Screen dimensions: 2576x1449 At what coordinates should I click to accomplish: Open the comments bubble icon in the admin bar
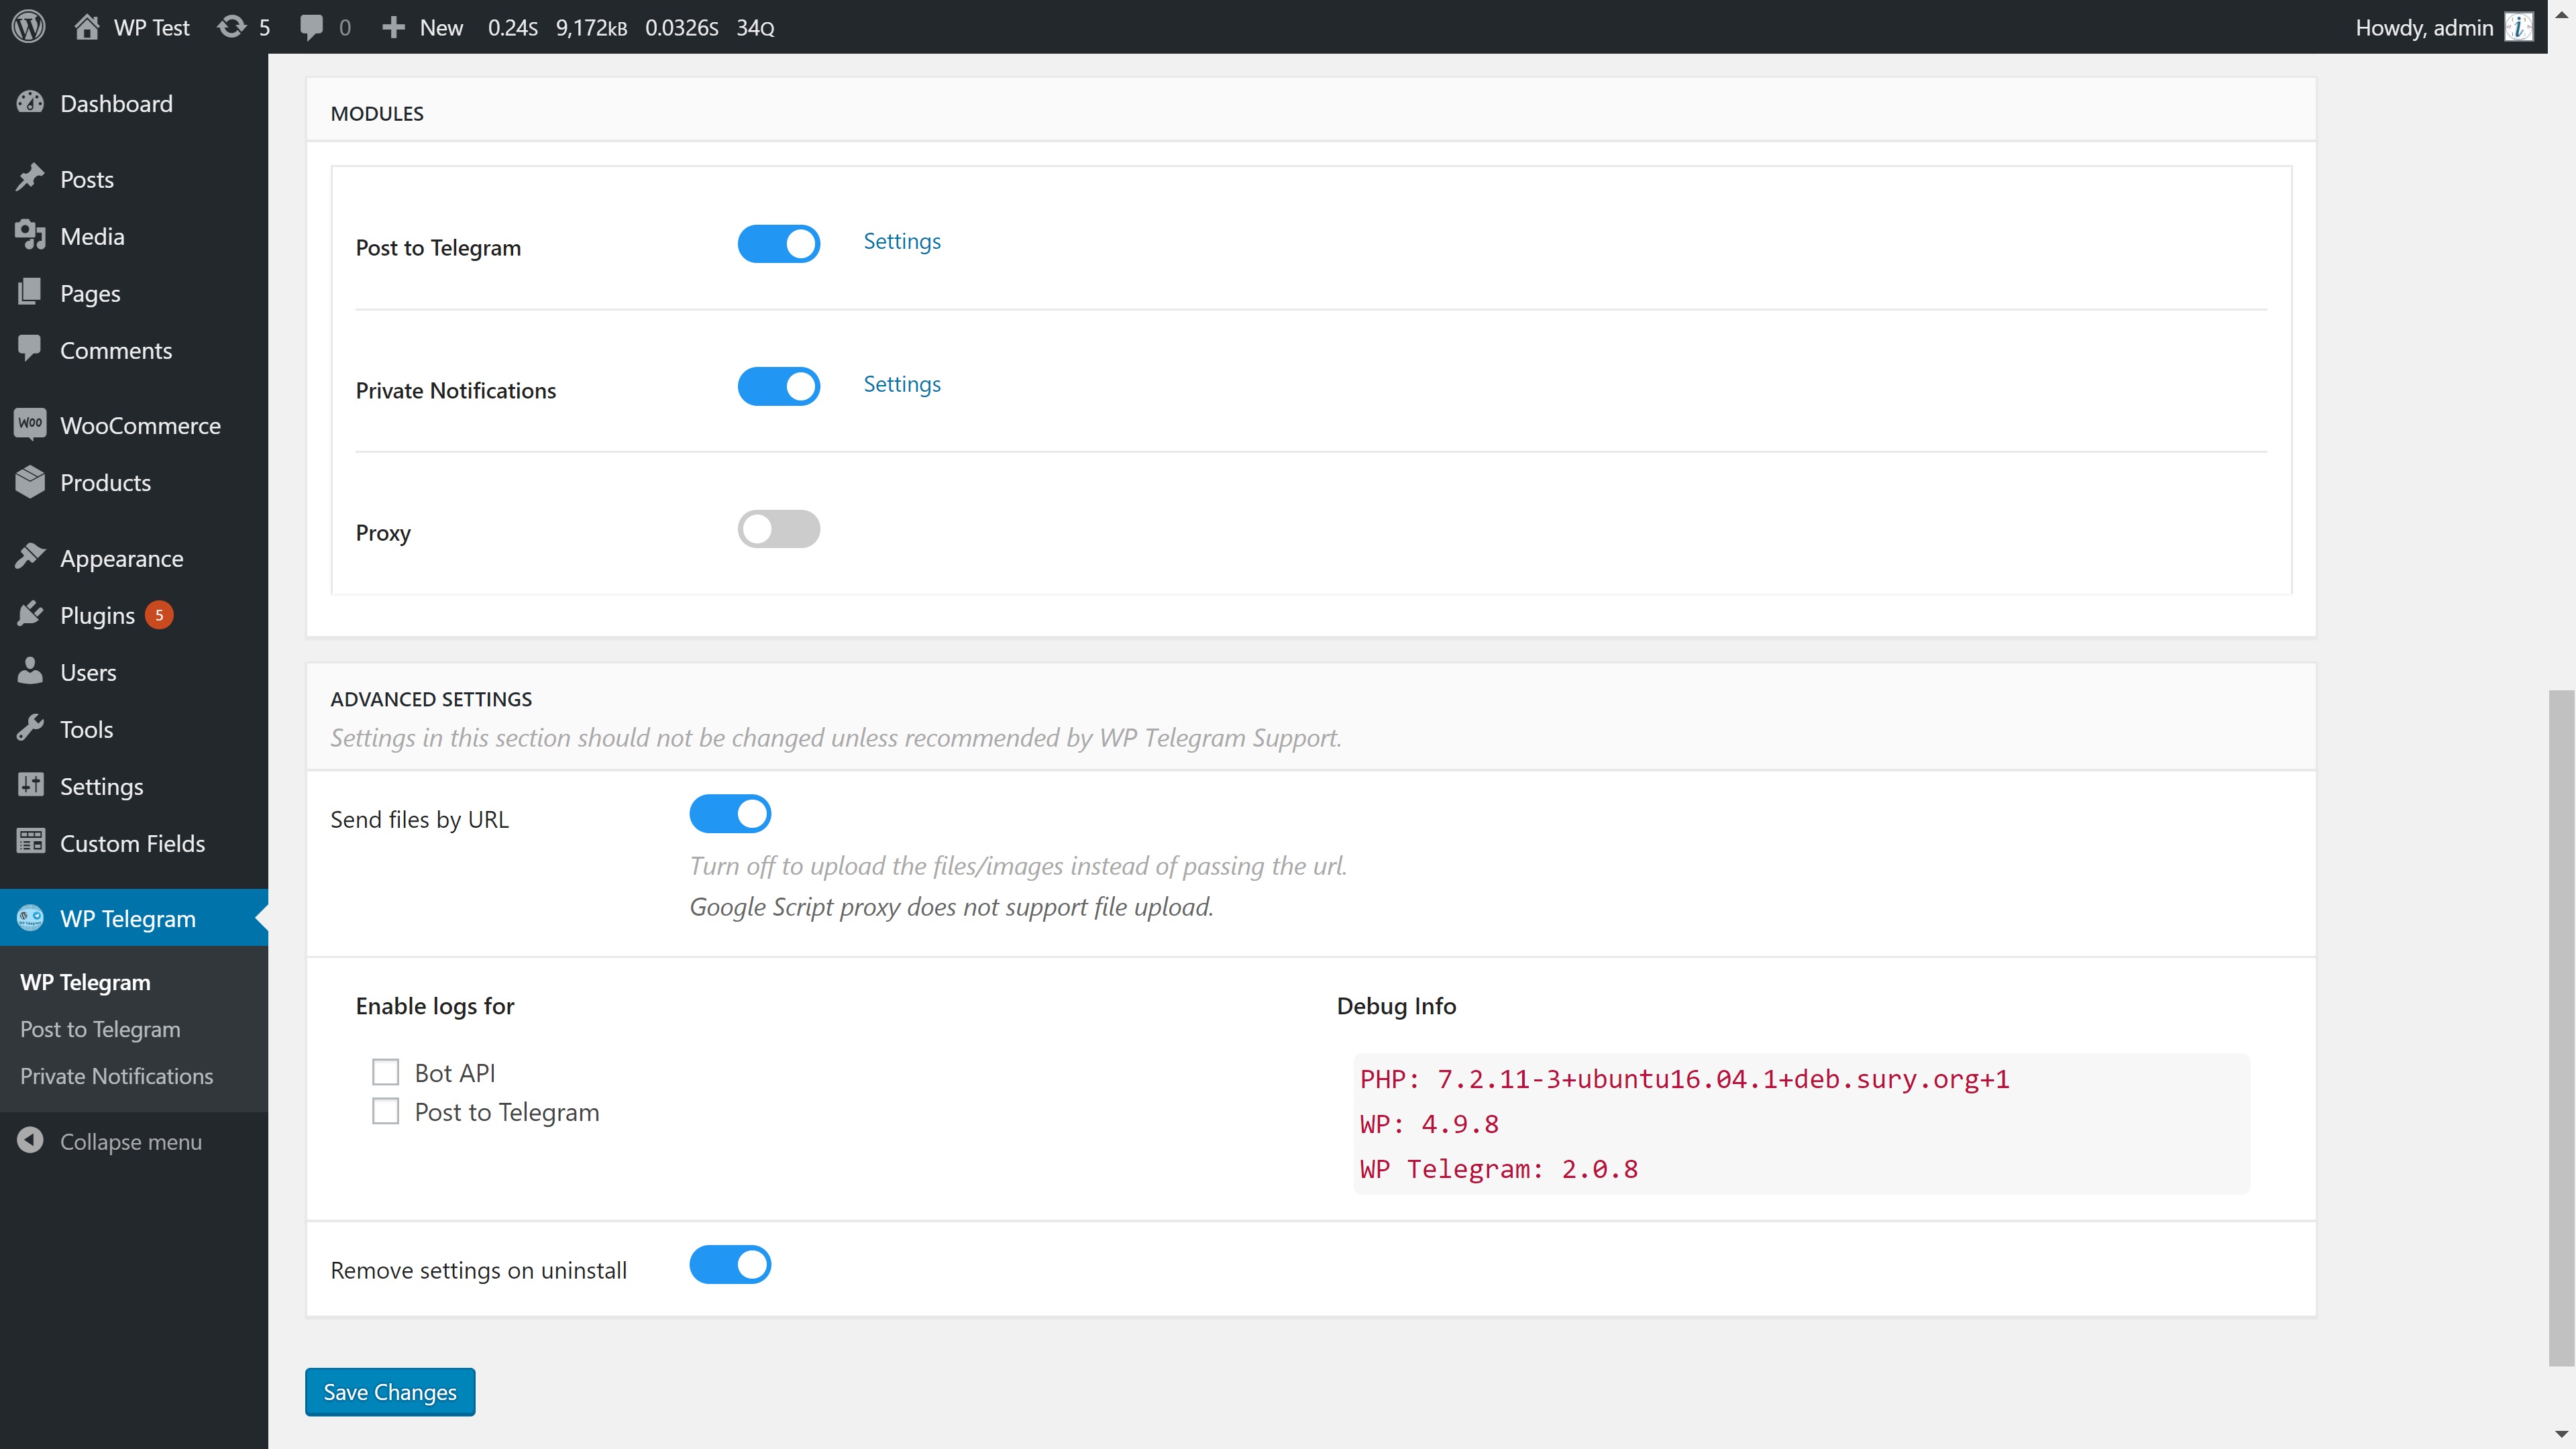[311, 27]
